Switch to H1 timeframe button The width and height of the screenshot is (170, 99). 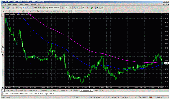(x=58, y=11)
